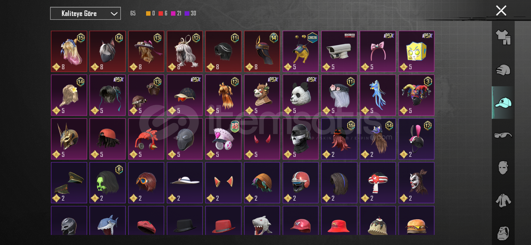Viewport: 531px width, 245px height.
Task: Select the pink bow headband item
Action: coord(378,51)
